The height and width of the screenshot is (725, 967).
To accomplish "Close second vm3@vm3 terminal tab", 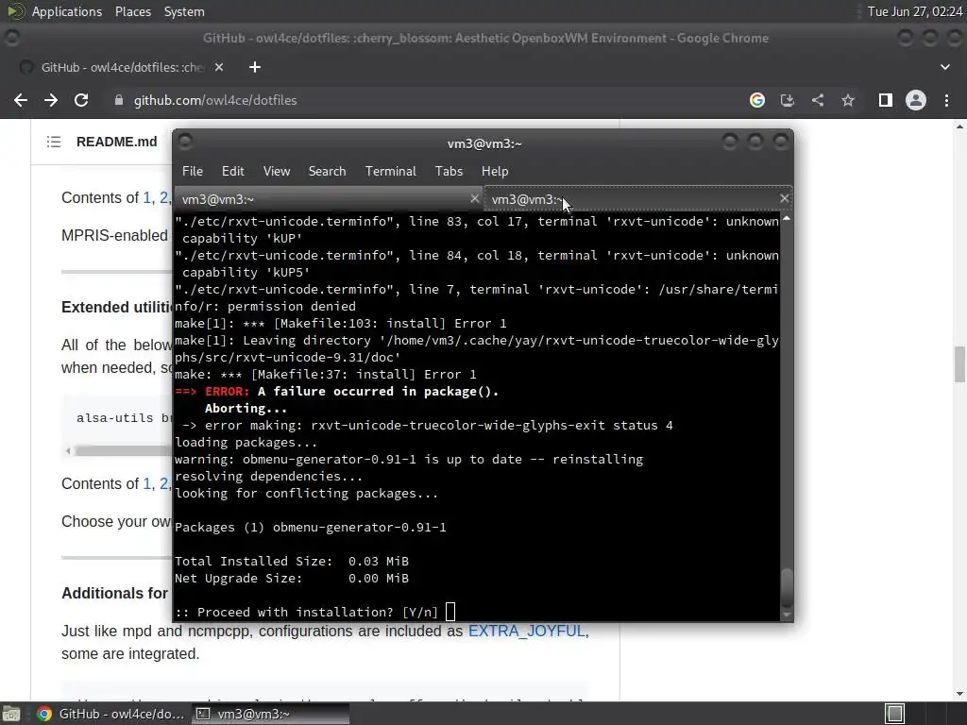I will pos(784,198).
